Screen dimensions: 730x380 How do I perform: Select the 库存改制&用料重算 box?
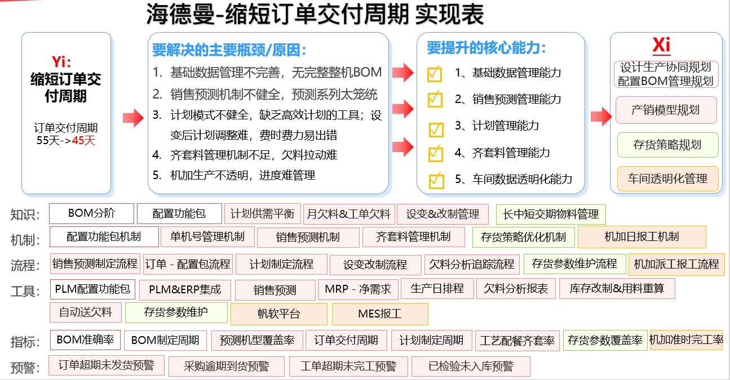coord(617,289)
